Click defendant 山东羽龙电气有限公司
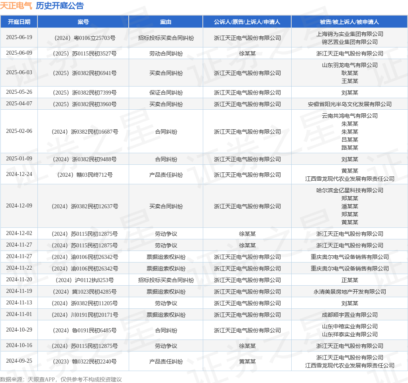 [x=350, y=65]
